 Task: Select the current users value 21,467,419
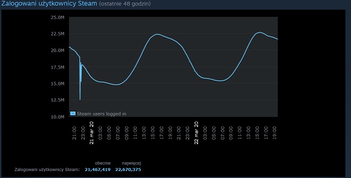pos(97,170)
